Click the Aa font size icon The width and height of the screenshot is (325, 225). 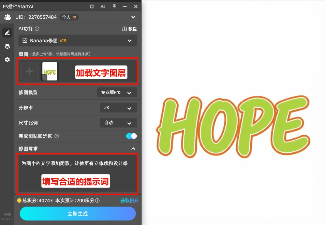pyautogui.click(x=103, y=6)
